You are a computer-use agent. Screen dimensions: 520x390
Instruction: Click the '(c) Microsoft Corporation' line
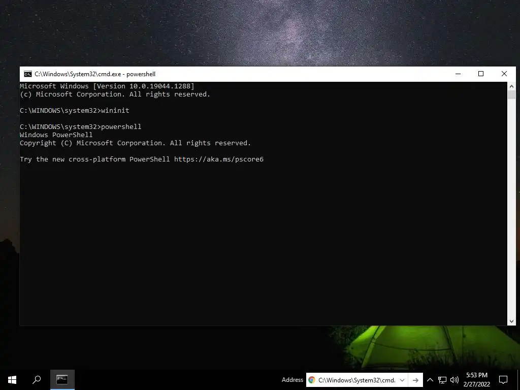point(115,94)
